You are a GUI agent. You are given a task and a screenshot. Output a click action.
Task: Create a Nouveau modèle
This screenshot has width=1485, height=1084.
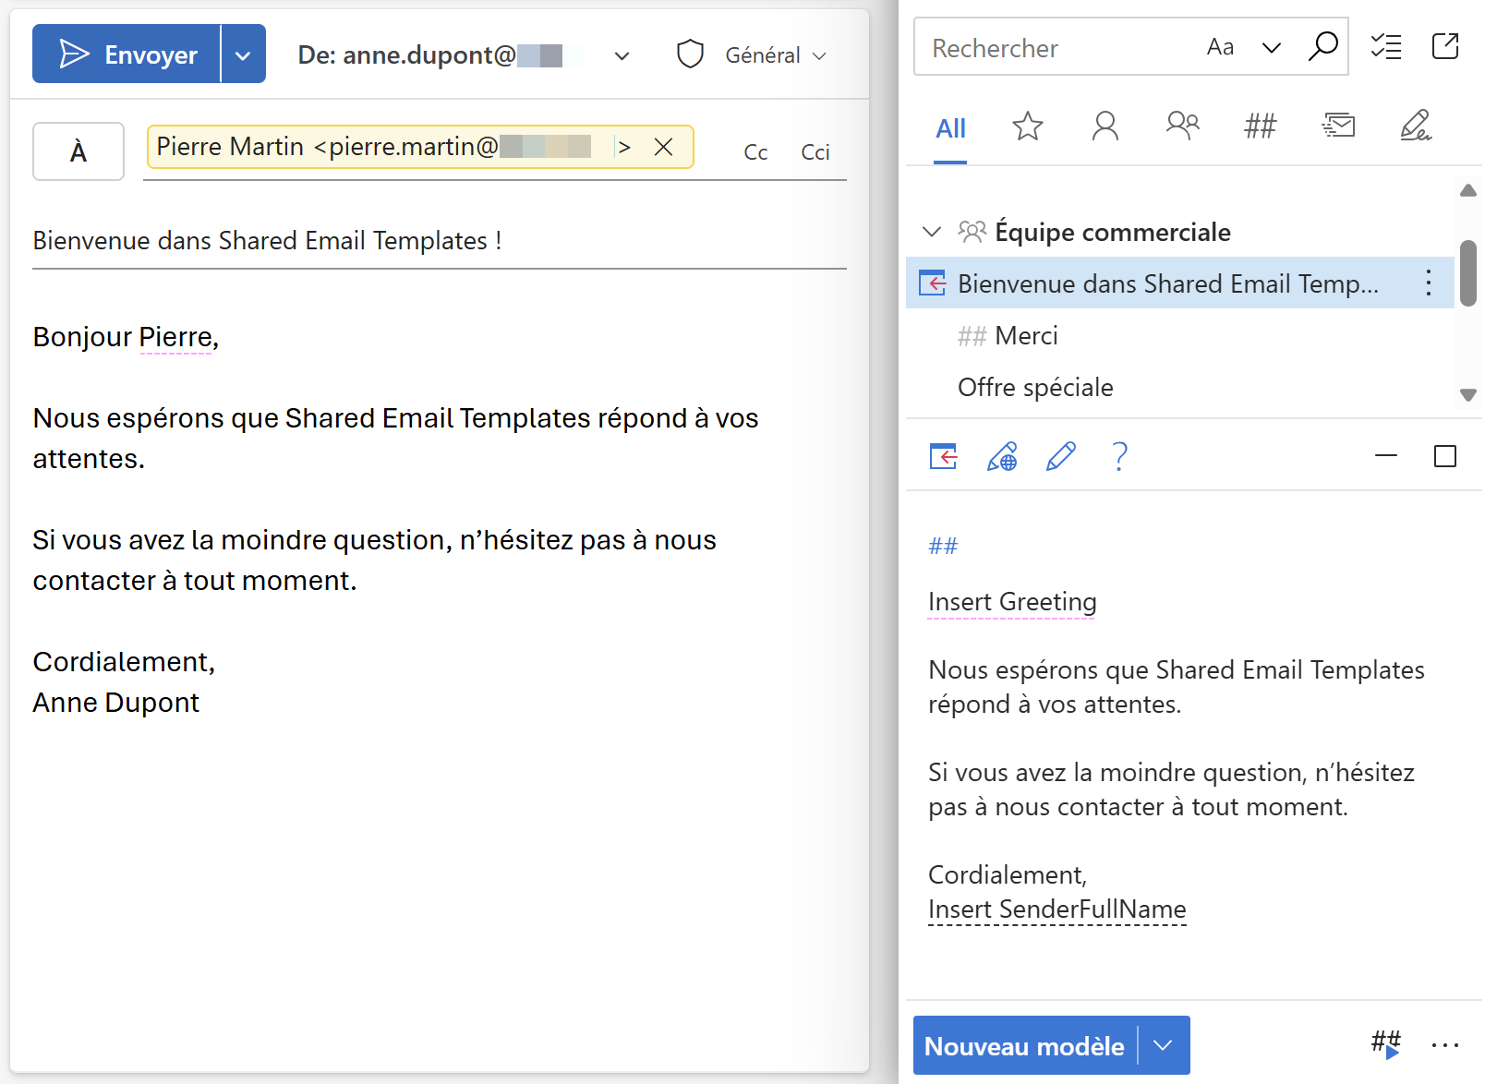tap(1024, 1045)
